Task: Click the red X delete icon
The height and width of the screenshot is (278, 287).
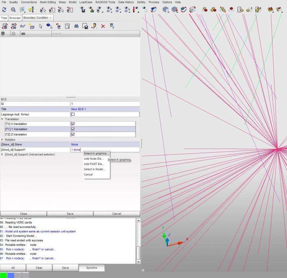Action: click(x=103, y=26)
